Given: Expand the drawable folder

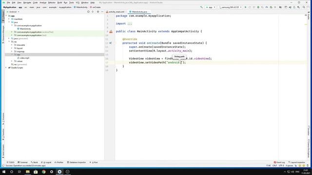Looking at the screenshot, I should click(12, 45).
